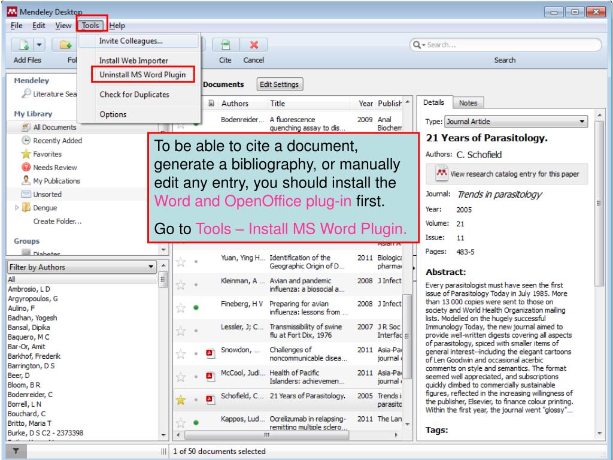Choose Check for Duplicates in Tools menu
Image resolution: width=613 pixels, height=460 pixels.
[x=135, y=95]
